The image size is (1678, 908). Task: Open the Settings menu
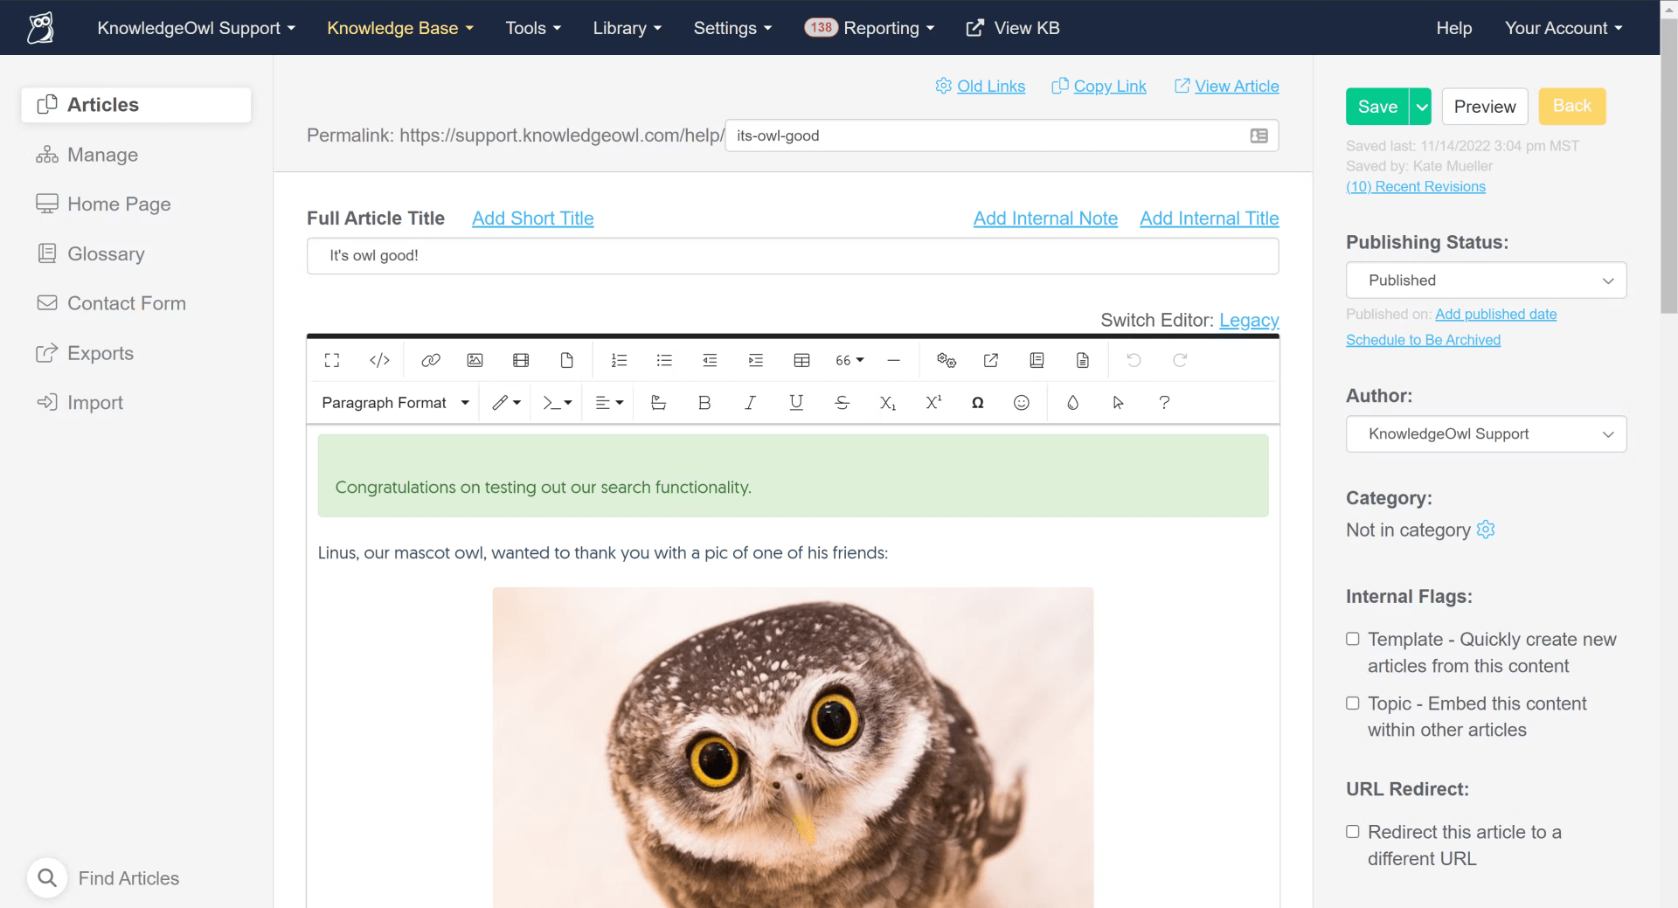[732, 28]
